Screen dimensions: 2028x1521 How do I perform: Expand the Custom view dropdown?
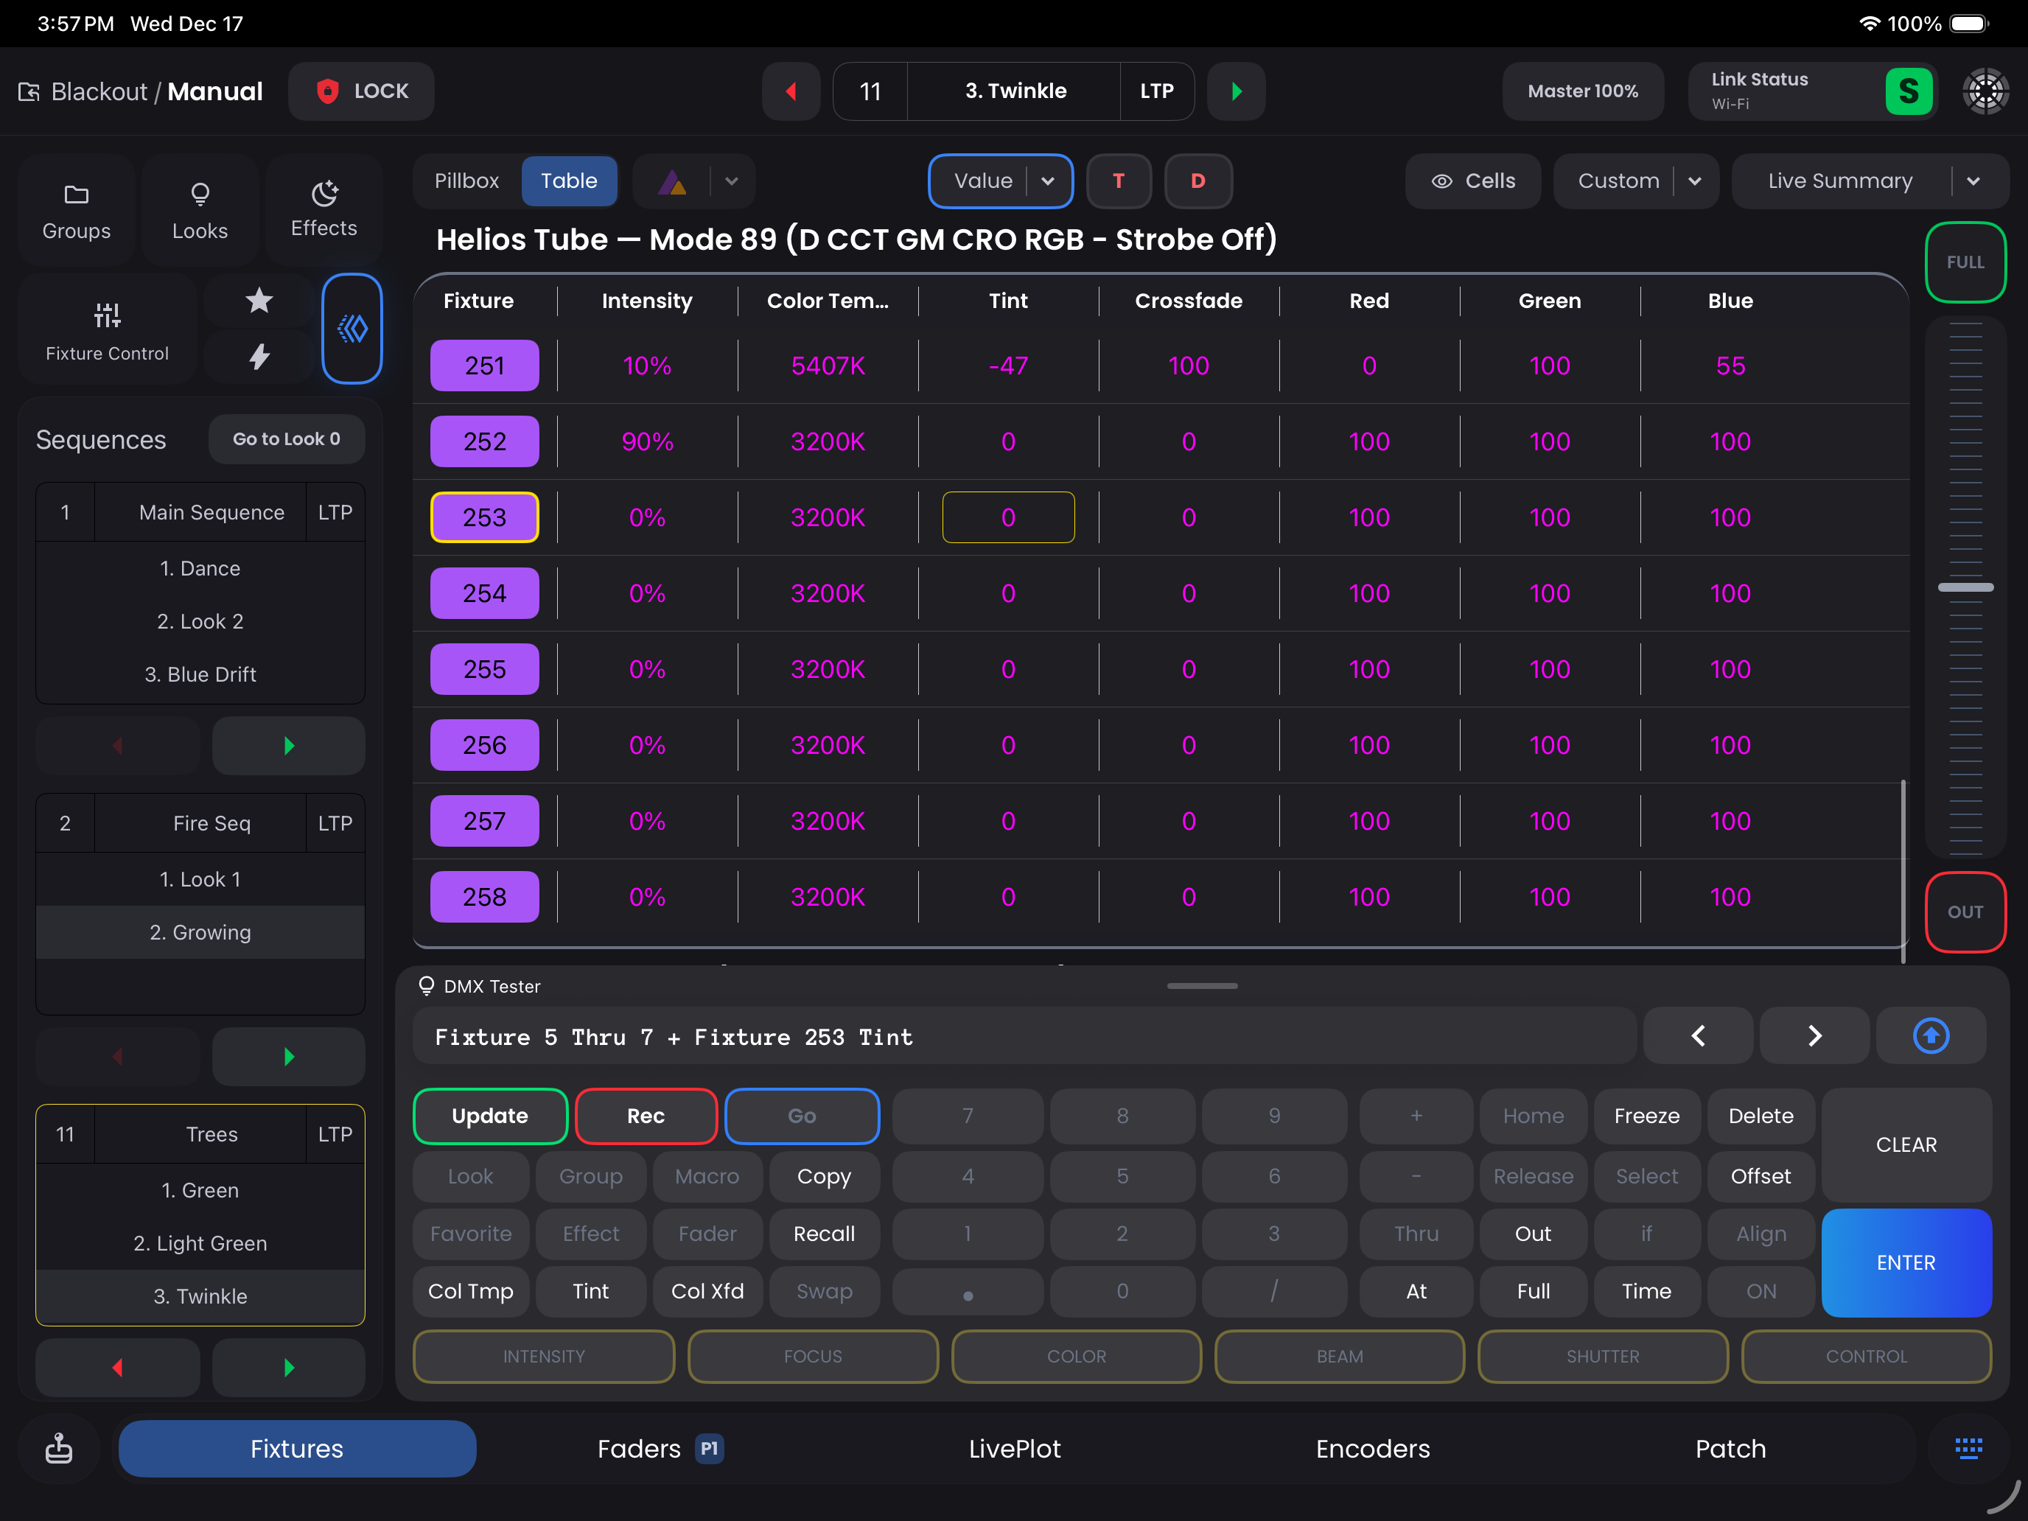point(1695,181)
